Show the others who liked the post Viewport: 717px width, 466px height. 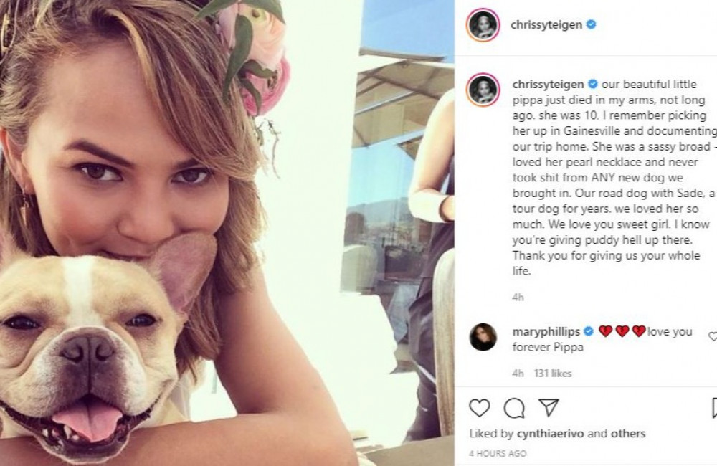629,433
